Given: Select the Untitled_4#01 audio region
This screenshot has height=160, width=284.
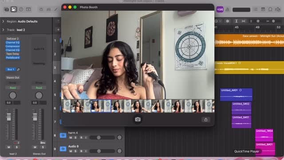Looking at the screenshot, I should pos(236,95).
